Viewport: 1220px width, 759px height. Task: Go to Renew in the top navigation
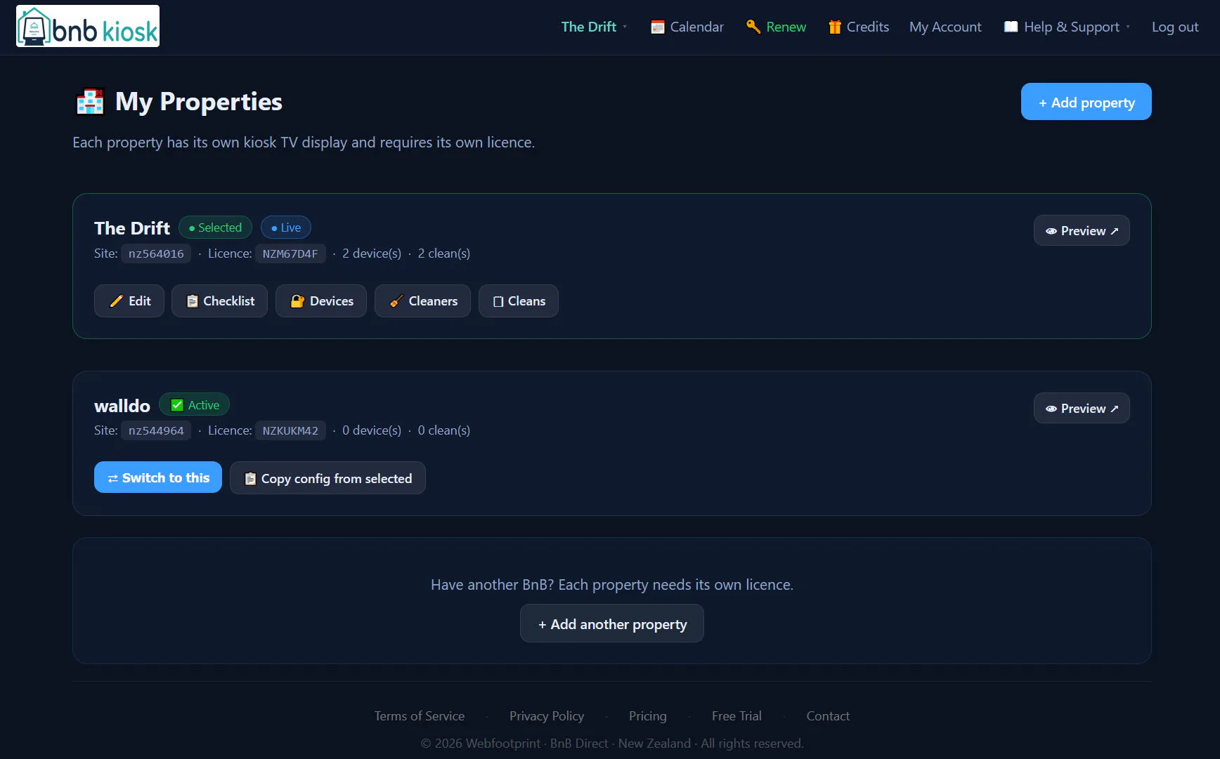(x=777, y=27)
